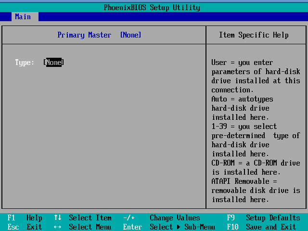Click the 'ATAPI Removable =' help line

(x=244, y=181)
